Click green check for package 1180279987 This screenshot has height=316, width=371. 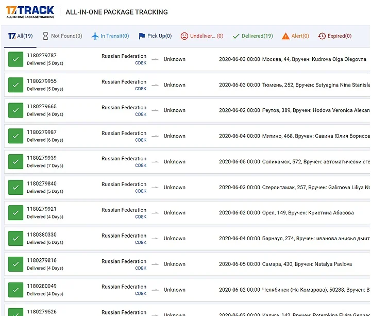pos(15,136)
